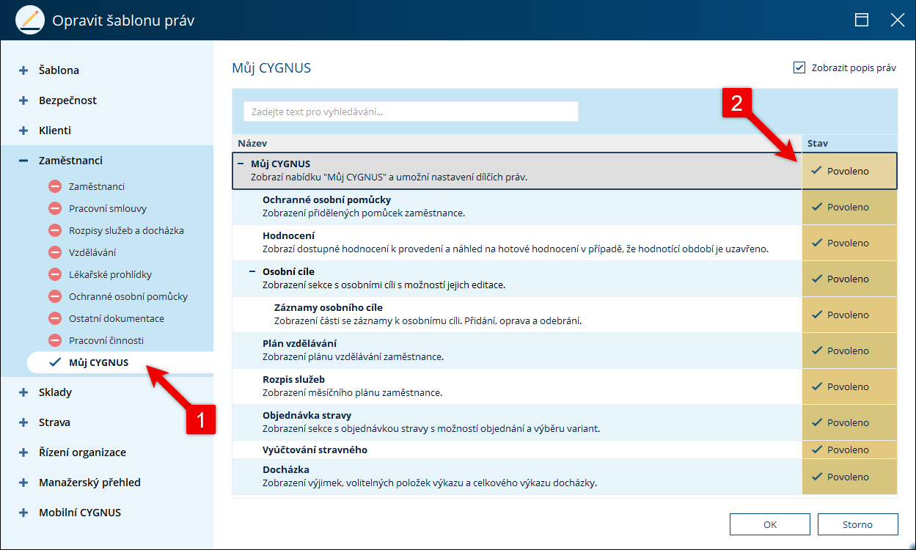916x550 pixels.
Task: Sort by the Název column header
Action: [x=517, y=144]
